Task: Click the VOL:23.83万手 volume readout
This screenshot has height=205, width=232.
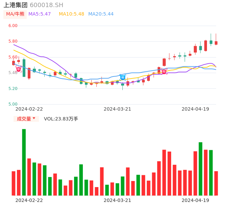Action: click(x=61, y=119)
